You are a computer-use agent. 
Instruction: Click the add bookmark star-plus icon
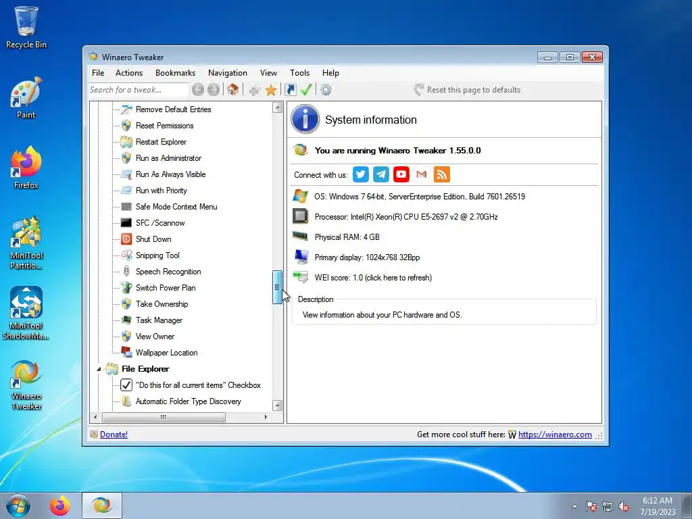[254, 90]
